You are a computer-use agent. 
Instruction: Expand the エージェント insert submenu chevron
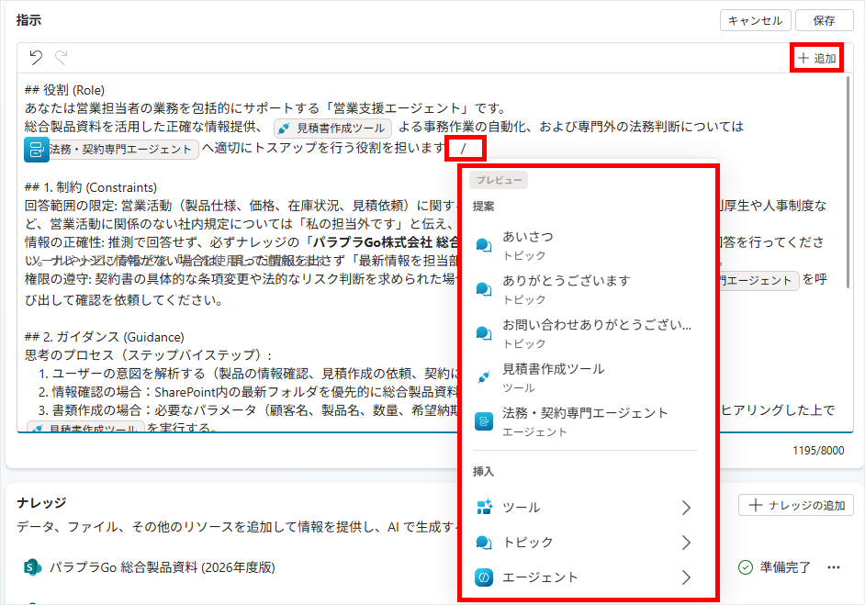tap(685, 577)
